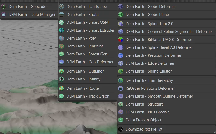The width and height of the screenshot is (216, 134).
Task: Click the OutLiner icon
Action: click(62, 71)
